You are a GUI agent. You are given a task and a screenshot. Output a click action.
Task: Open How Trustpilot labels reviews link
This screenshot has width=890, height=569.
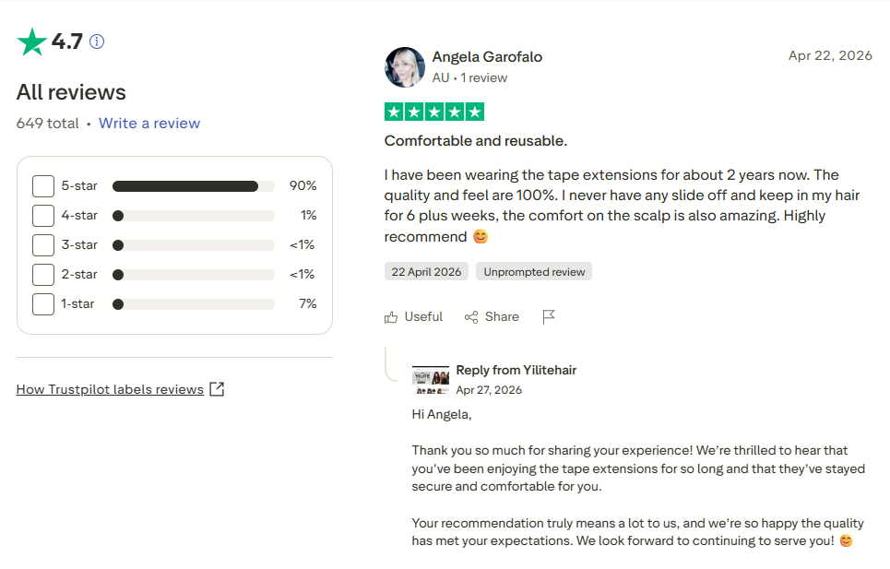click(110, 389)
